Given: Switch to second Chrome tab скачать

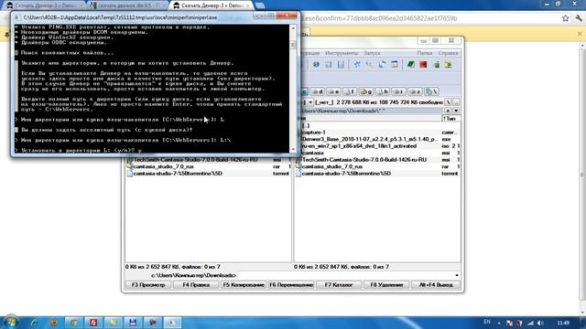Looking at the screenshot, I should [x=127, y=5].
